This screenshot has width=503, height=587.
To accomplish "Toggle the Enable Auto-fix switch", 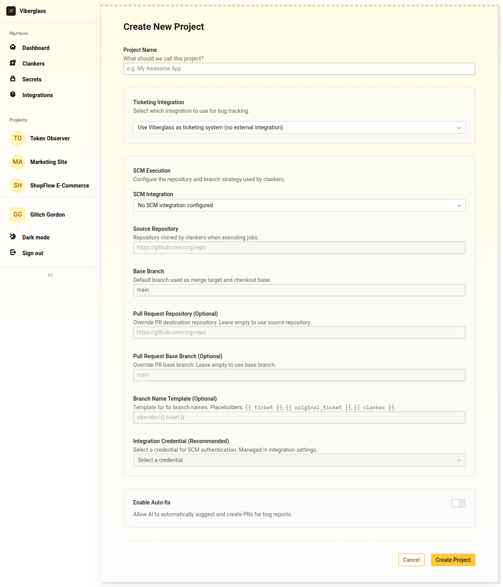I will tap(458, 503).
